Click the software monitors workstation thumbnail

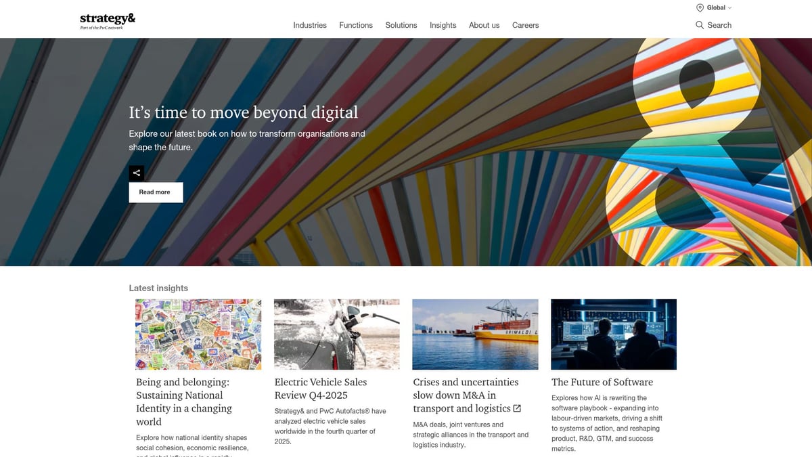click(x=614, y=334)
